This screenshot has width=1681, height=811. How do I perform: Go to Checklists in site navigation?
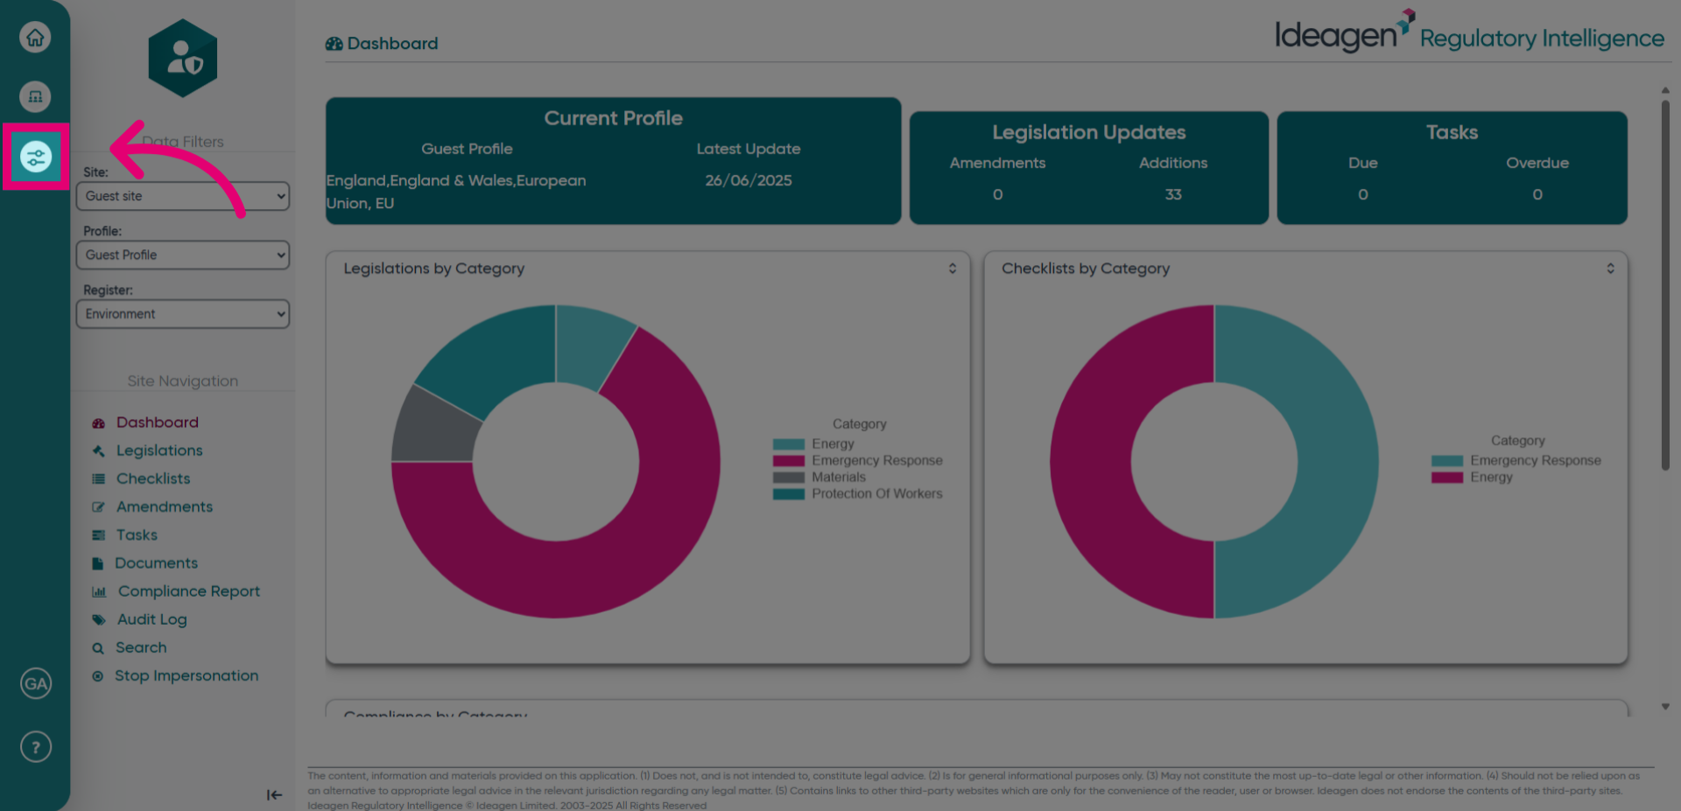pos(153,479)
